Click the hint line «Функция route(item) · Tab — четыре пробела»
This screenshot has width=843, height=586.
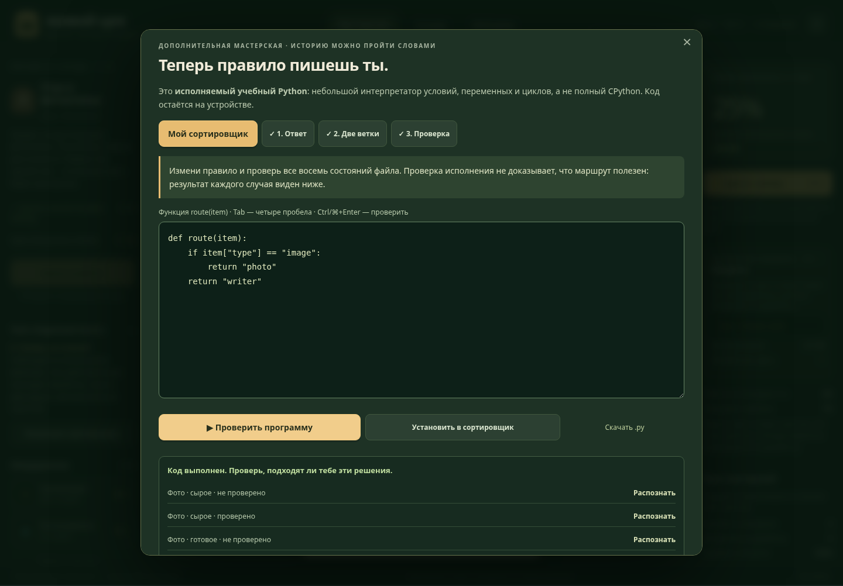283,212
